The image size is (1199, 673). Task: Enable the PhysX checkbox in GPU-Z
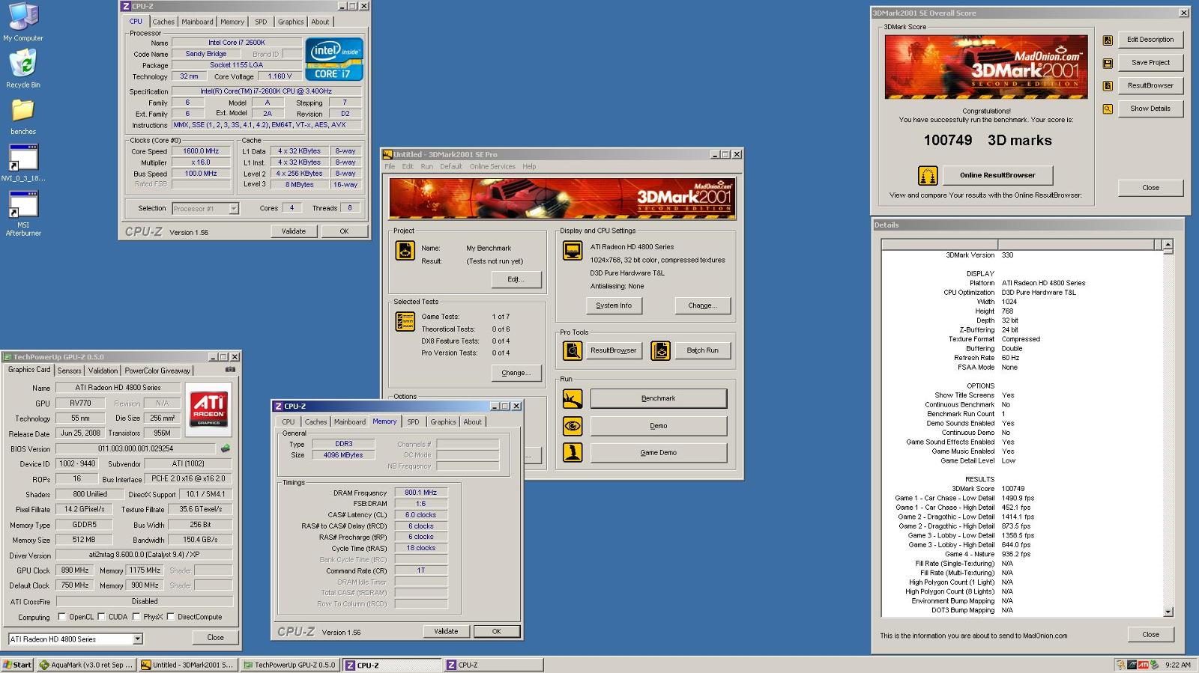coord(136,617)
